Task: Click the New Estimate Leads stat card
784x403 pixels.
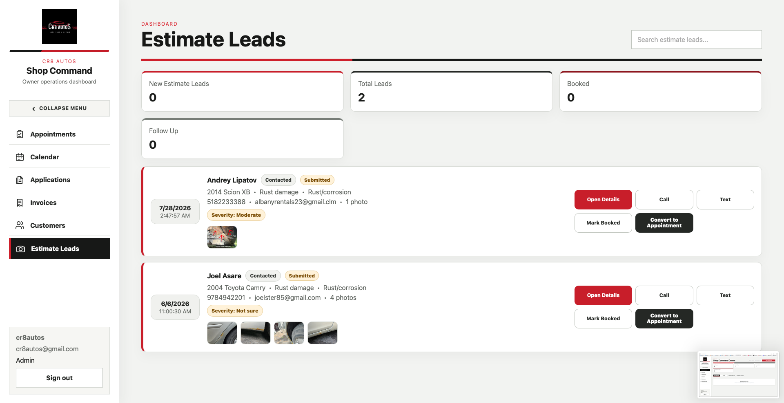Action: click(x=243, y=91)
